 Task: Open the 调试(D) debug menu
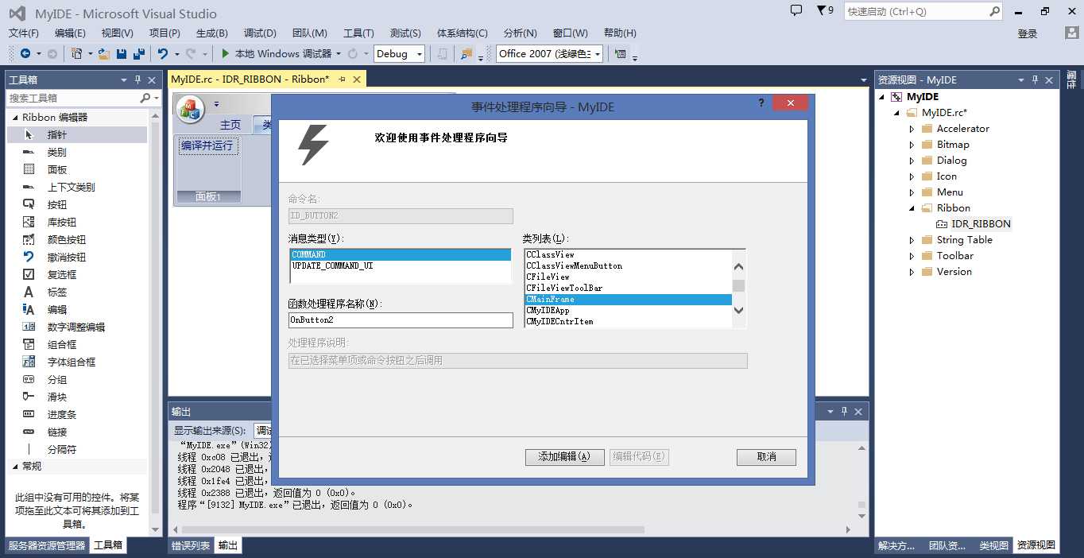point(260,33)
